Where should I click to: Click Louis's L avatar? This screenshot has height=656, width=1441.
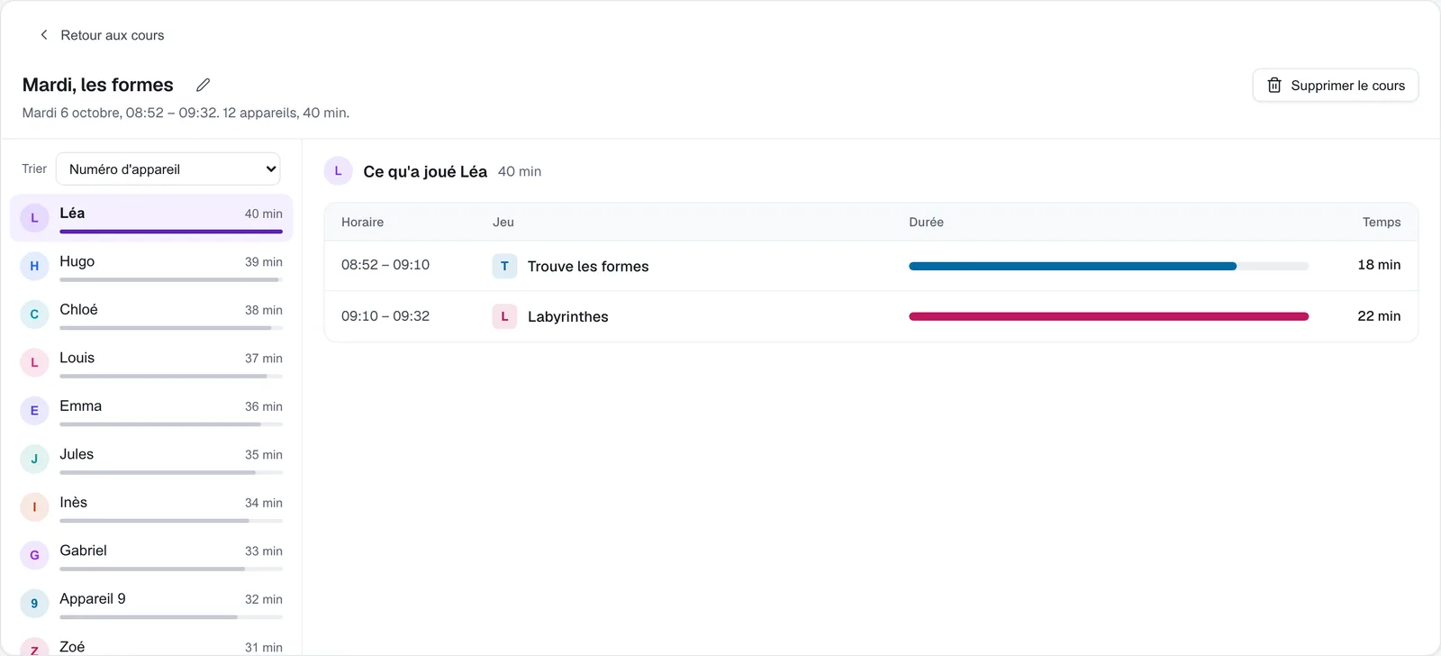tap(34, 362)
